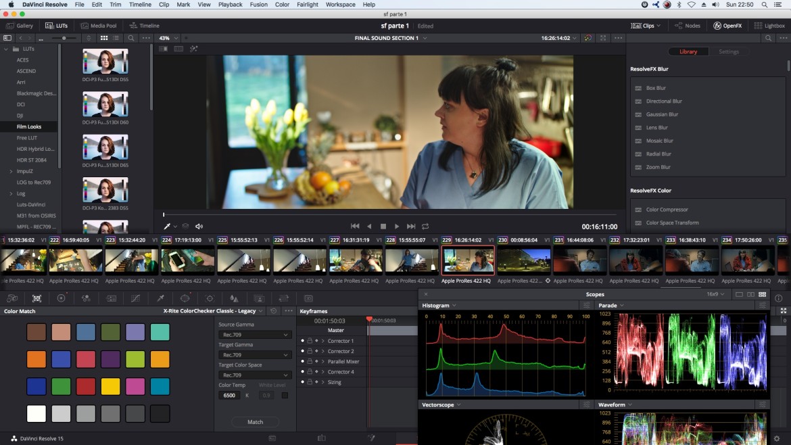Open the Camera Raw palette
The height and width of the screenshot is (445, 791).
pos(12,298)
